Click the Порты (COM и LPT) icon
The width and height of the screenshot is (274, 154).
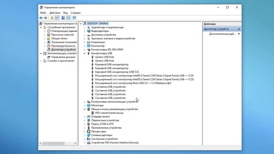[x=89, y=124]
